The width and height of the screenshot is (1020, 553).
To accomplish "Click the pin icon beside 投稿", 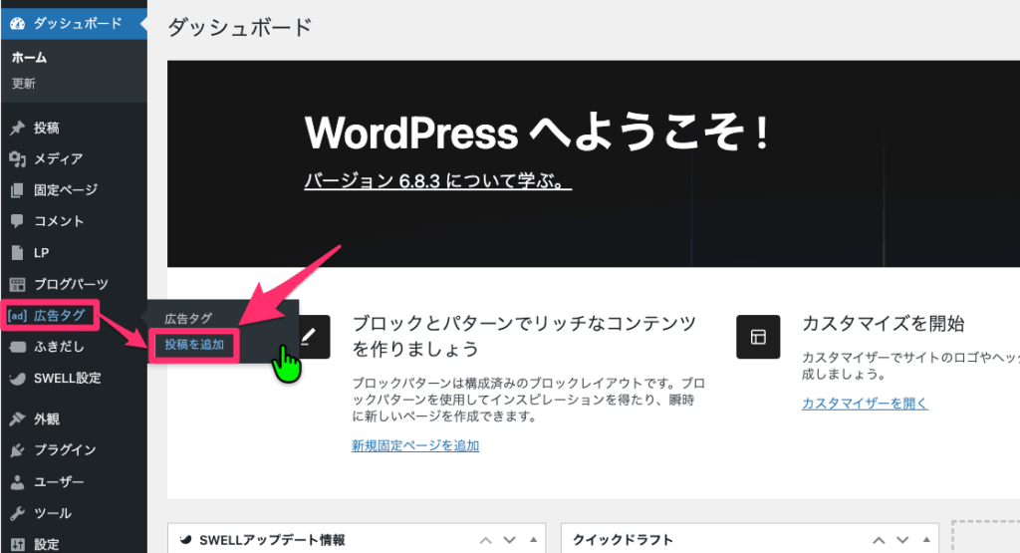I will tap(17, 128).
